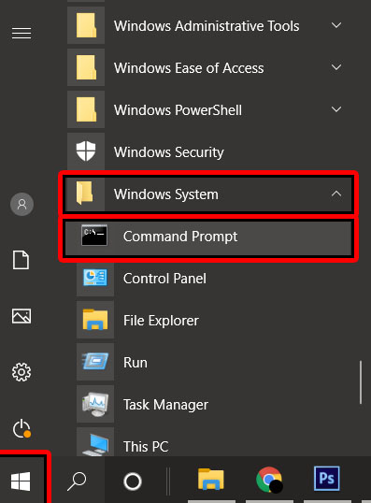Collapse the Windows System folder

(208, 194)
